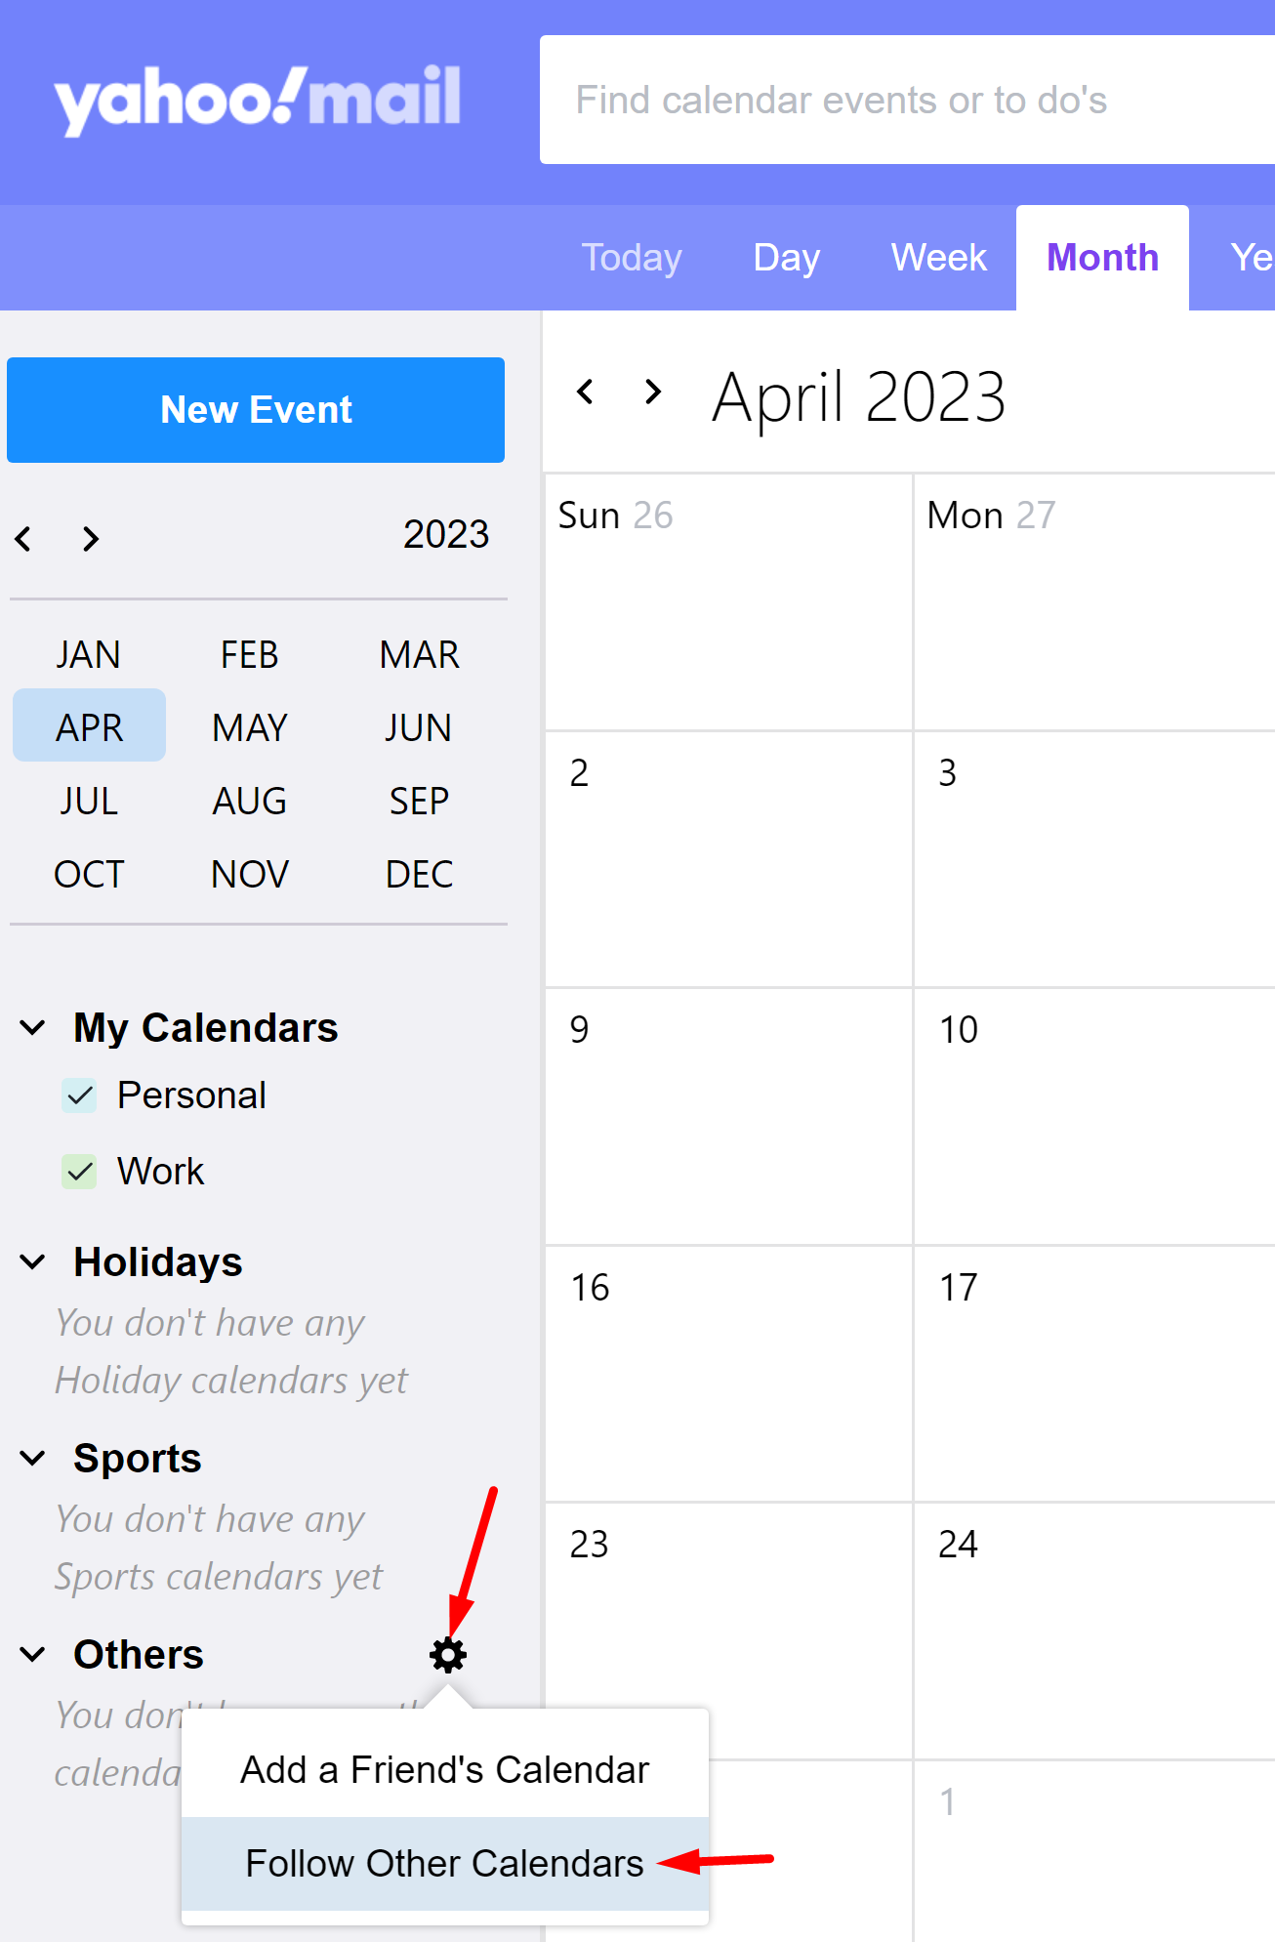The width and height of the screenshot is (1275, 1942).
Task: Select MAY in the mini calendar
Action: point(250,727)
